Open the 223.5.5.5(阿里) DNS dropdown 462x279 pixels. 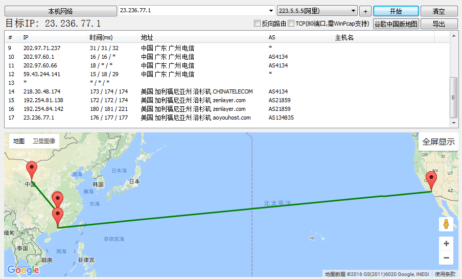[x=354, y=11]
